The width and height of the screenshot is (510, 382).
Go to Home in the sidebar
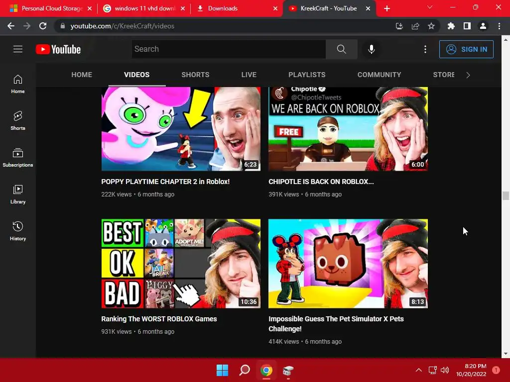pos(18,84)
